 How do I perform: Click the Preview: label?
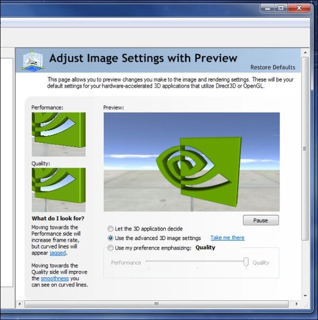pyautogui.click(x=113, y=107)
